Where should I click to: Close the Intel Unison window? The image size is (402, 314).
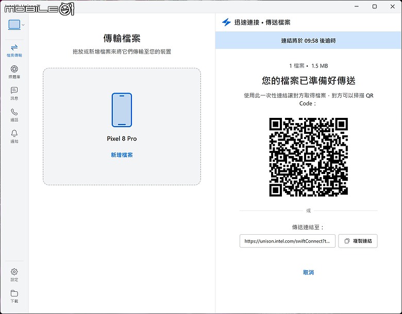coord(393,6)
